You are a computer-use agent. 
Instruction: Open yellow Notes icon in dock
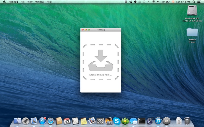point(84,121)
